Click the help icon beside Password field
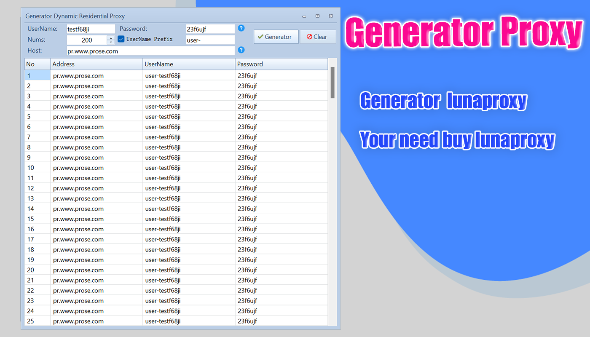The width and height of the screenshot is (590, 337). (x=241, y=28)
